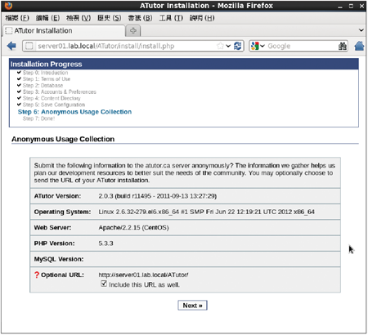Open a new tab with the plus button
368x335 pixels.
tap(133, 30)
